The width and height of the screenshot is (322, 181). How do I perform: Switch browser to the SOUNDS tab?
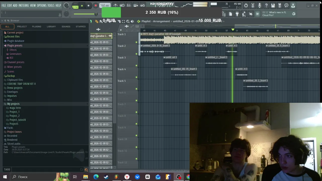pos(66,26)
